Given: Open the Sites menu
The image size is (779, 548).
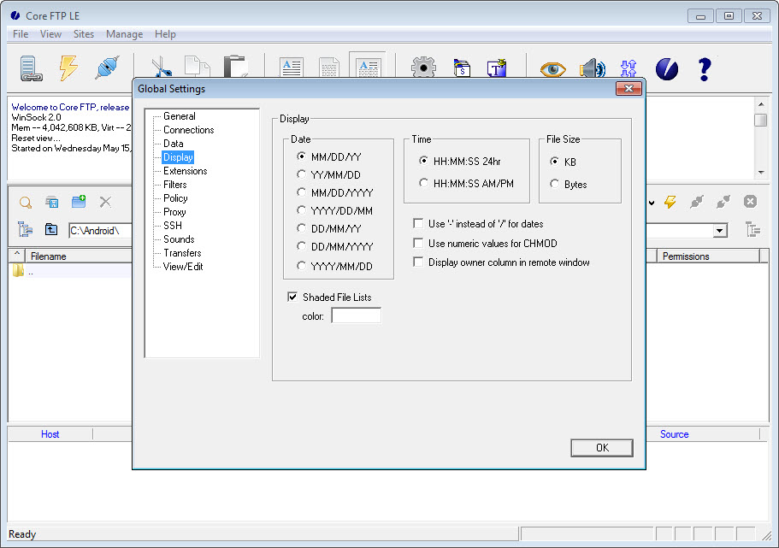Looking at the screenshot, I should click(84, 34).
